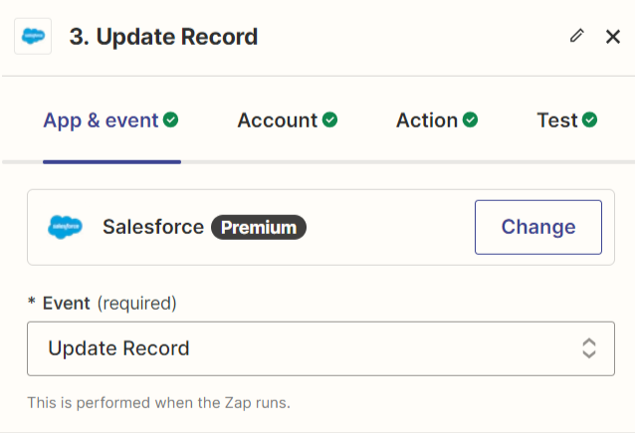Click 'This is performed when the Zap runs.' text
635x433 pixels.
tap(159, 403)
